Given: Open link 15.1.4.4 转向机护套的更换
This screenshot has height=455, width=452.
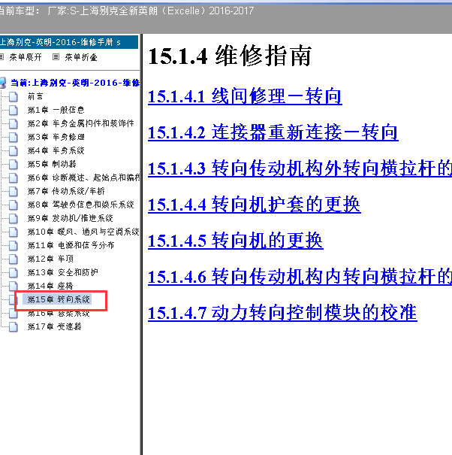Looking at the screenshot, I should click(255, 205).
